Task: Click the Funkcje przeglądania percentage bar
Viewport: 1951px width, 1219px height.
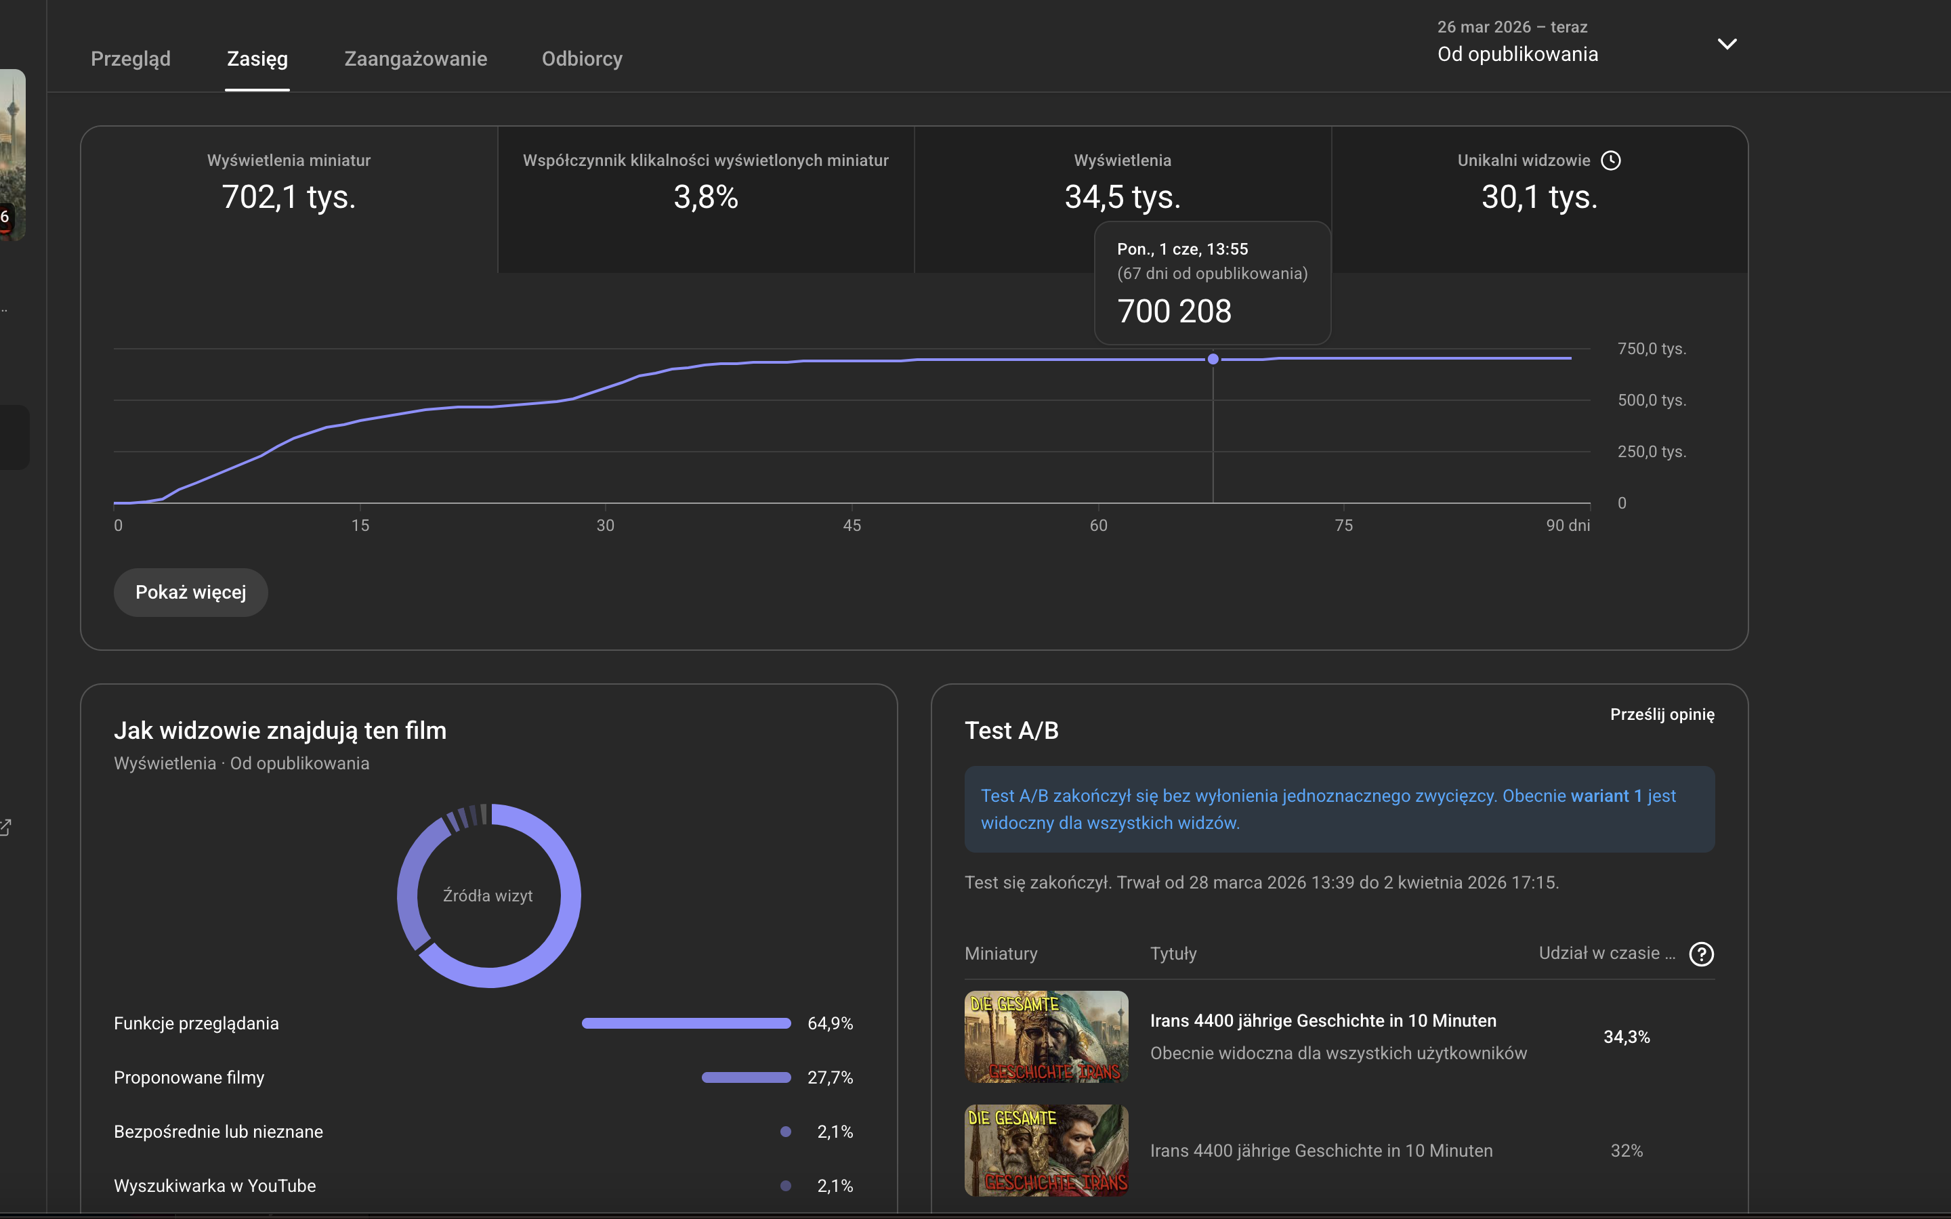Action: [x=686, y=1023]
